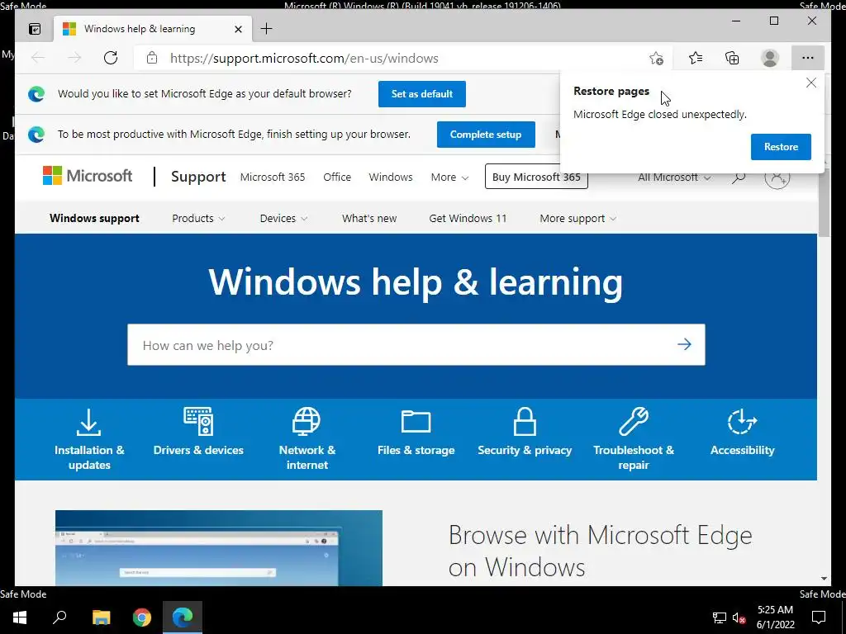Click the Restore button
Image resolution: width=846 pixels, height=634 pixels.
coord(781,147)
